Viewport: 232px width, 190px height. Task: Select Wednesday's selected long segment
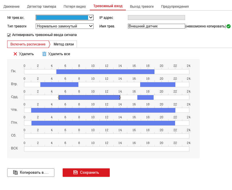(89, 97)
